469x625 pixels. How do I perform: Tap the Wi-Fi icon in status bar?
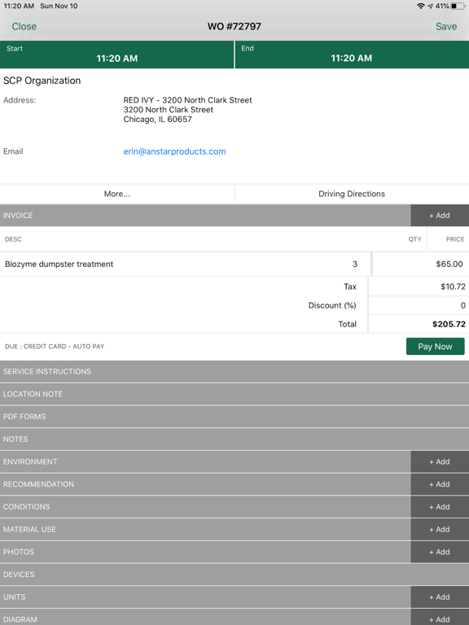click(x=420, y=6)
